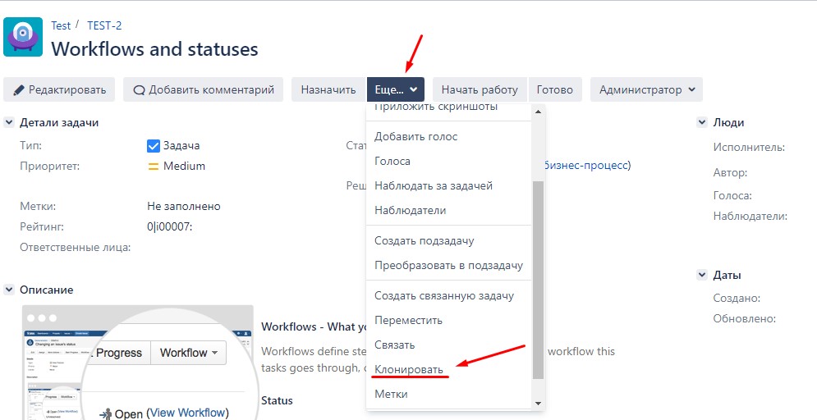Select Добавить голос in the menu
This screenshot has width=817, height=420.
tap(448, 137)
